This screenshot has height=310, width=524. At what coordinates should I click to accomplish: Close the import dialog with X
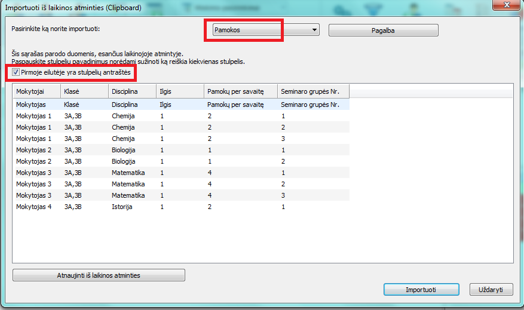507,5
